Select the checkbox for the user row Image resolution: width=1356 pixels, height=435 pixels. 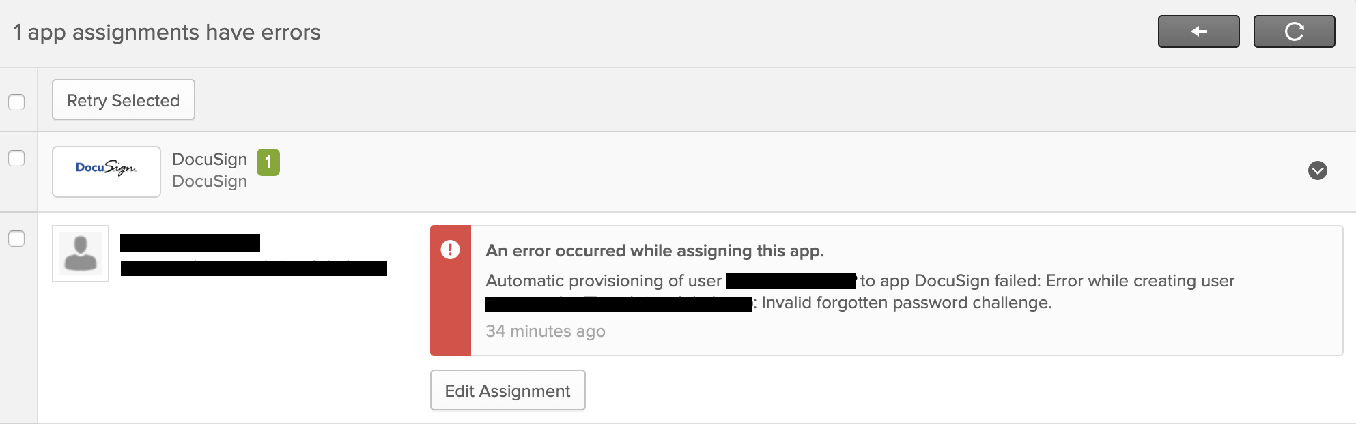[x=16, y=239]
